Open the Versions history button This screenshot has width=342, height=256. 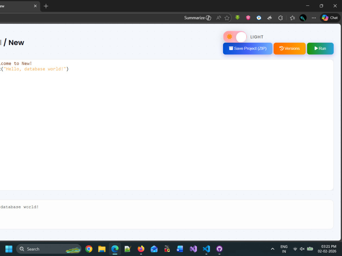pyautogui.click(x=289, y=48)
